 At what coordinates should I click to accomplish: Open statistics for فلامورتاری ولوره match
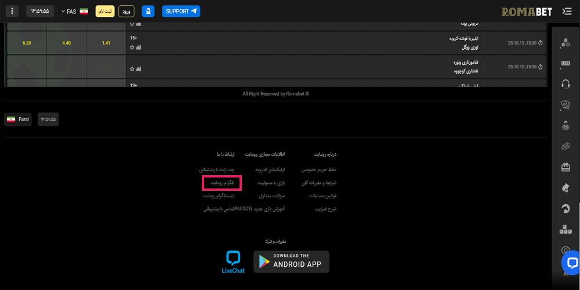pyautogui.click(x=139, y=69)
